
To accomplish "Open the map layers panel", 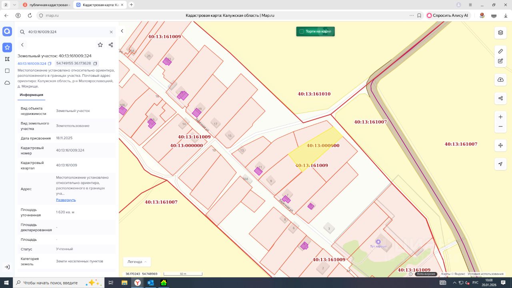I will pyautogui.click(x=500, y=33).
